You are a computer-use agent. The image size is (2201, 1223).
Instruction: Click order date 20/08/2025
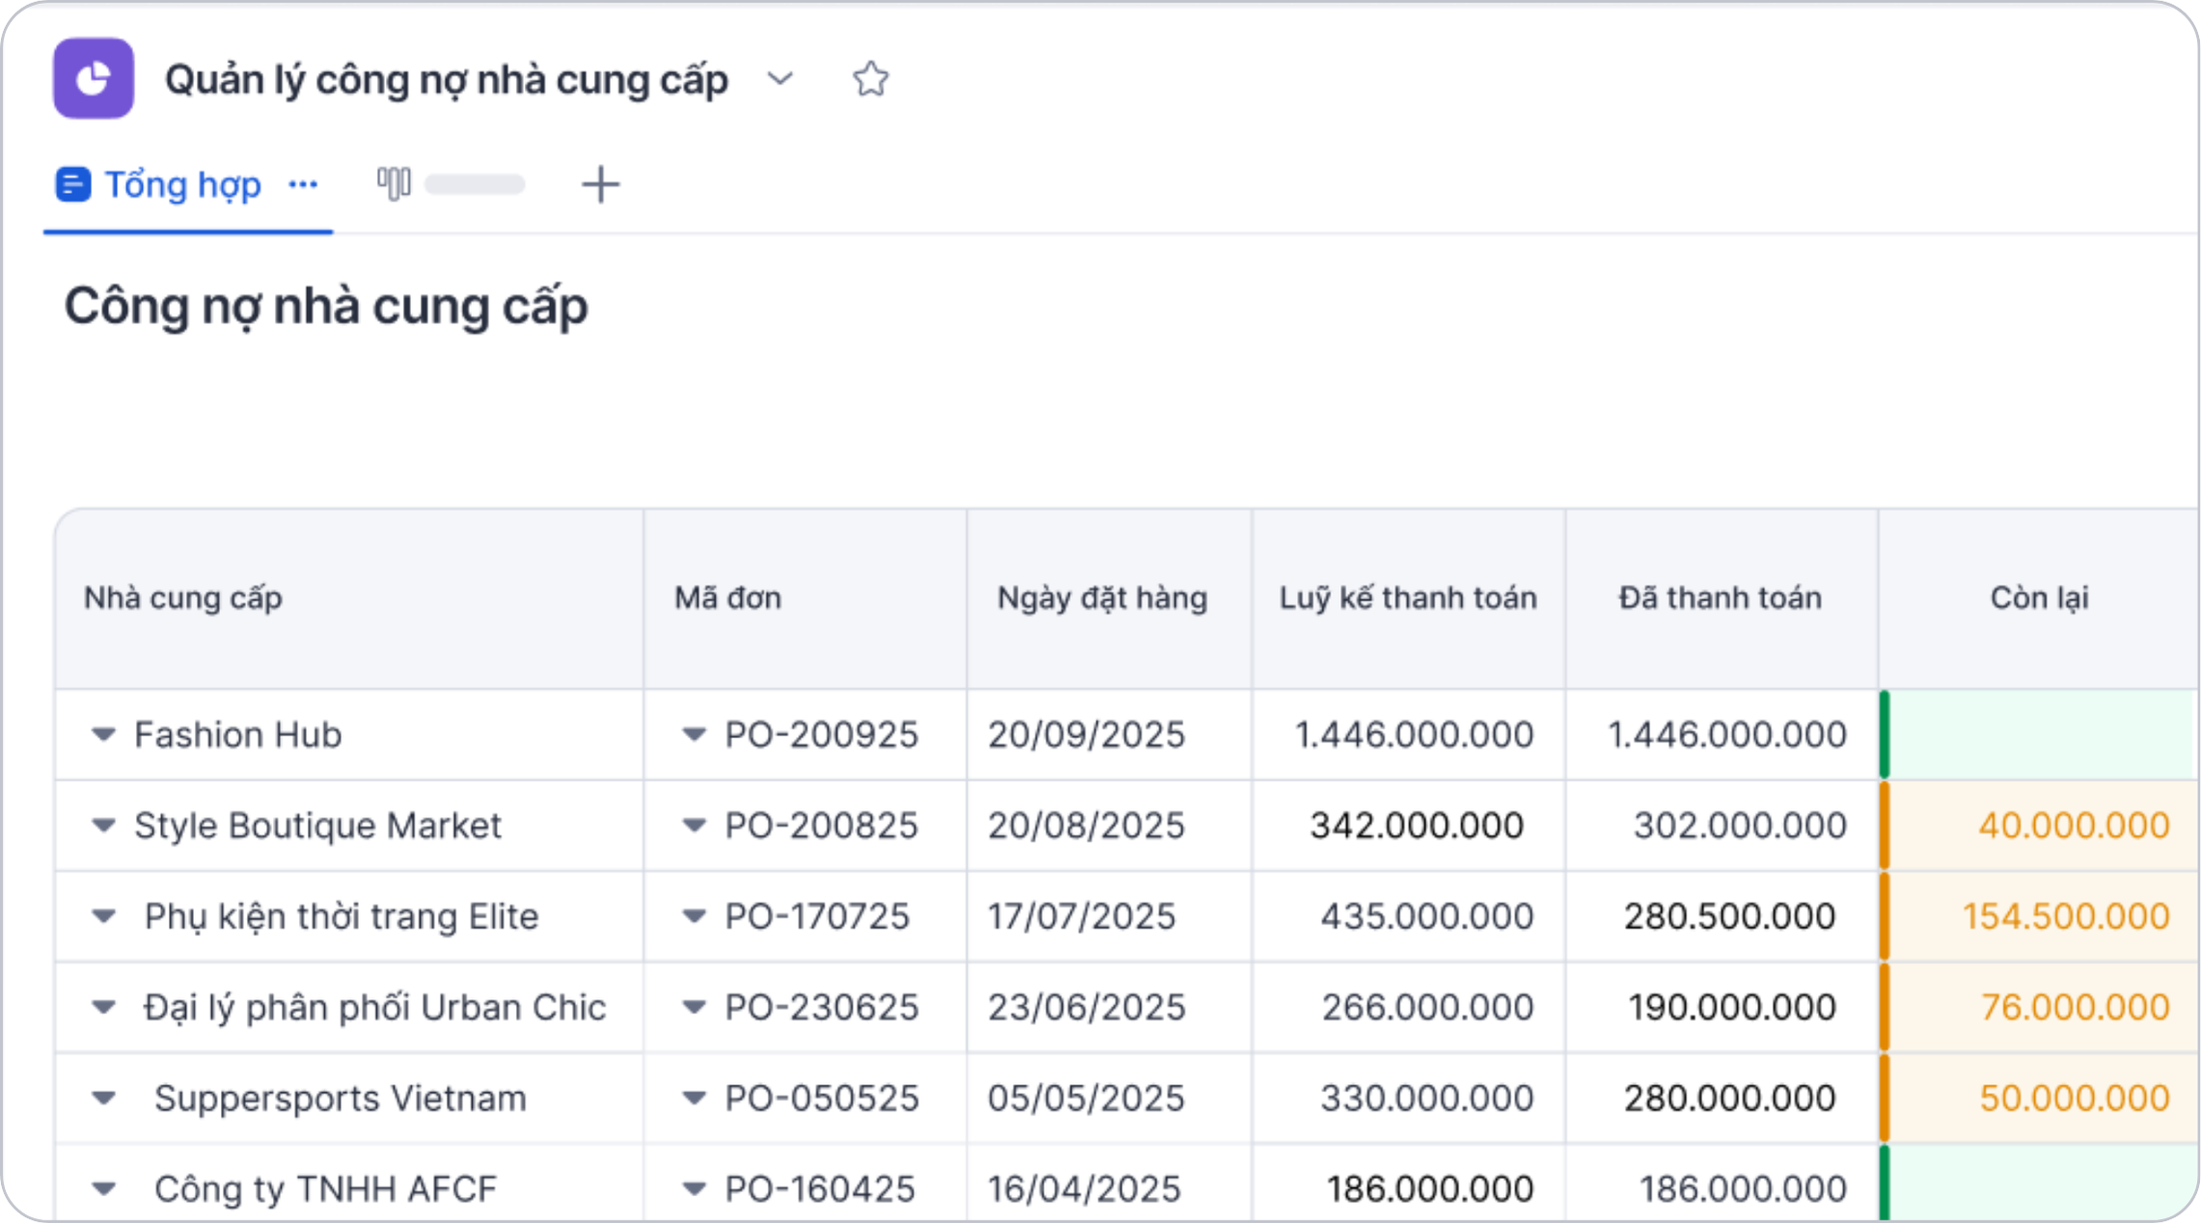(1086, 826)
